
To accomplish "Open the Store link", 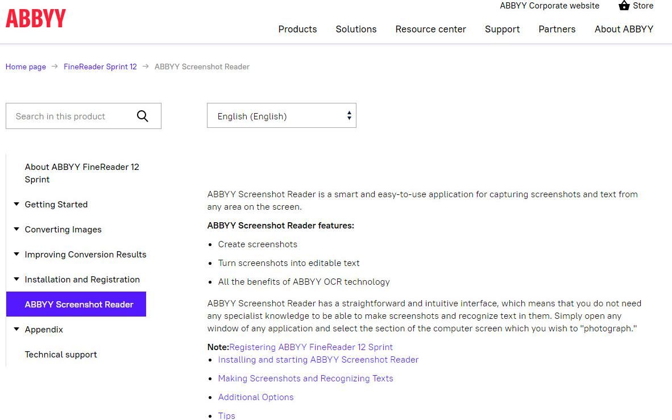I will click(x=643, y=6).
